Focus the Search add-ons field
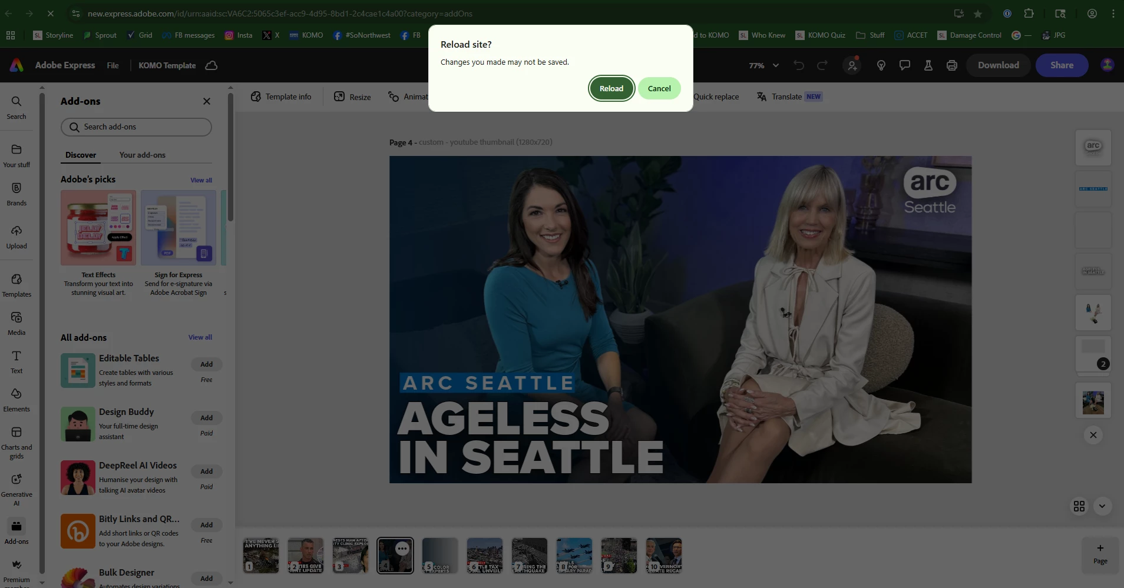Image resolution: width=1124 pixels, height=588 pixels. click(x=136, y=127)
